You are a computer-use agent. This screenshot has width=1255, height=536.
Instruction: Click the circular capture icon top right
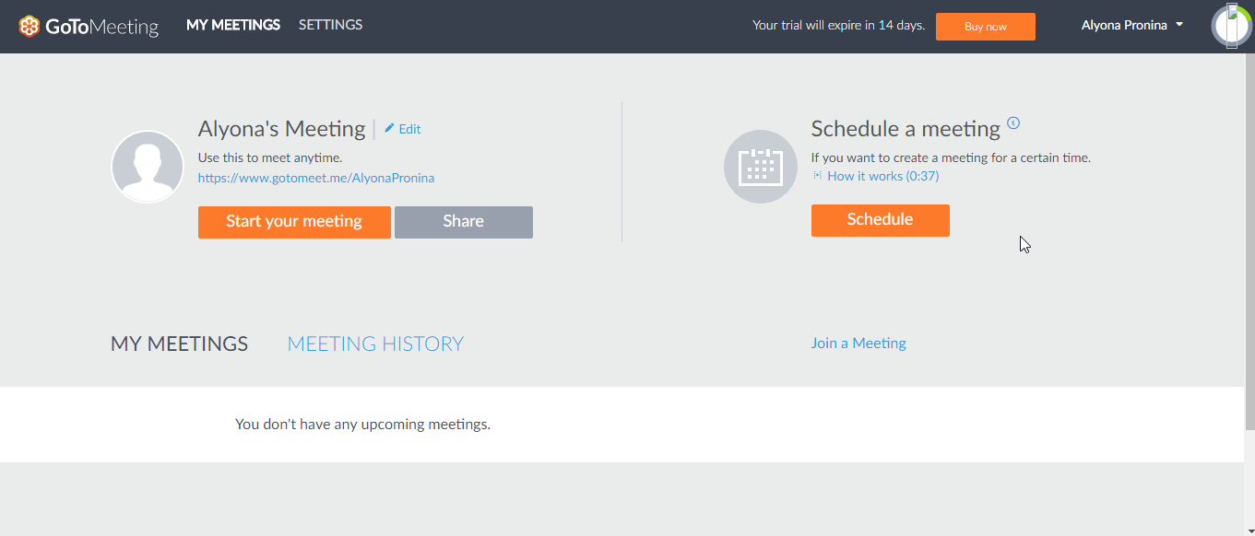click(x=1231, y=25)
